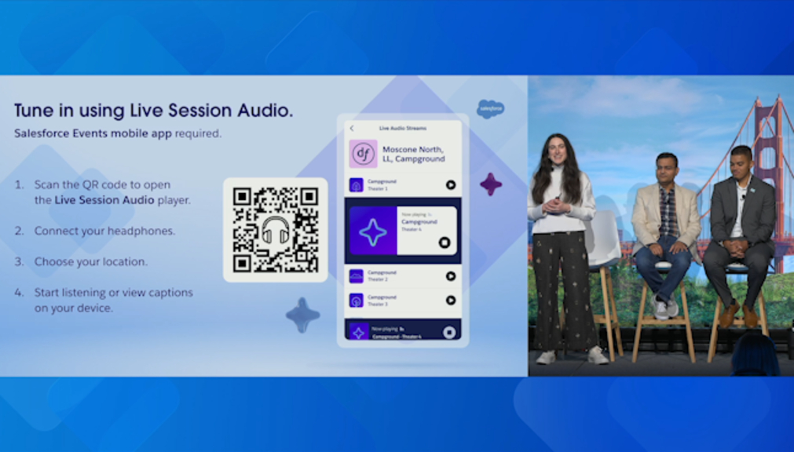The width and height of the screenshot is (794, 452).
Task: Stop Theater 4 in the Now playing card
Action: (445, 242)
